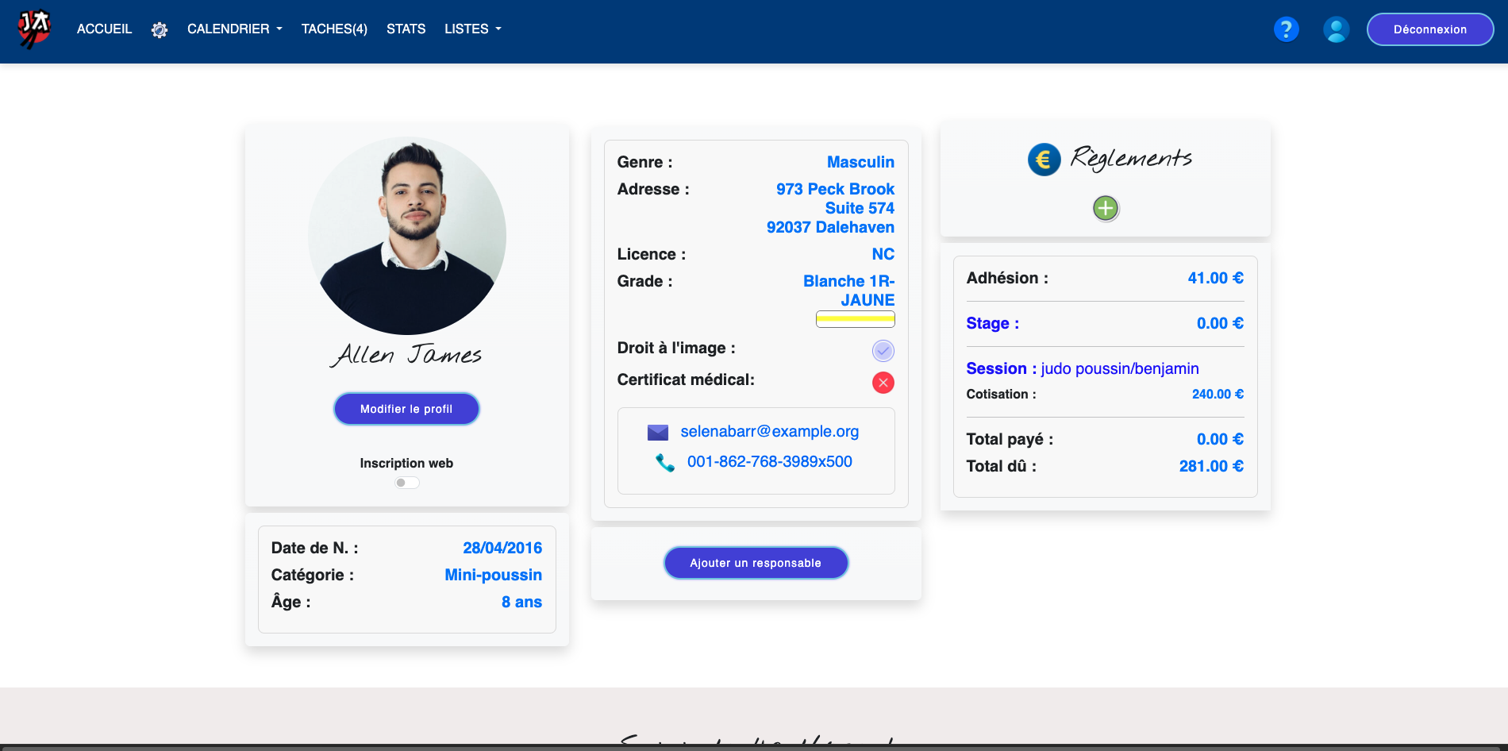This screenshot has height=751, width=1508.
Task: Go to ACCUEIL
Action: click(x=104, y=29)
